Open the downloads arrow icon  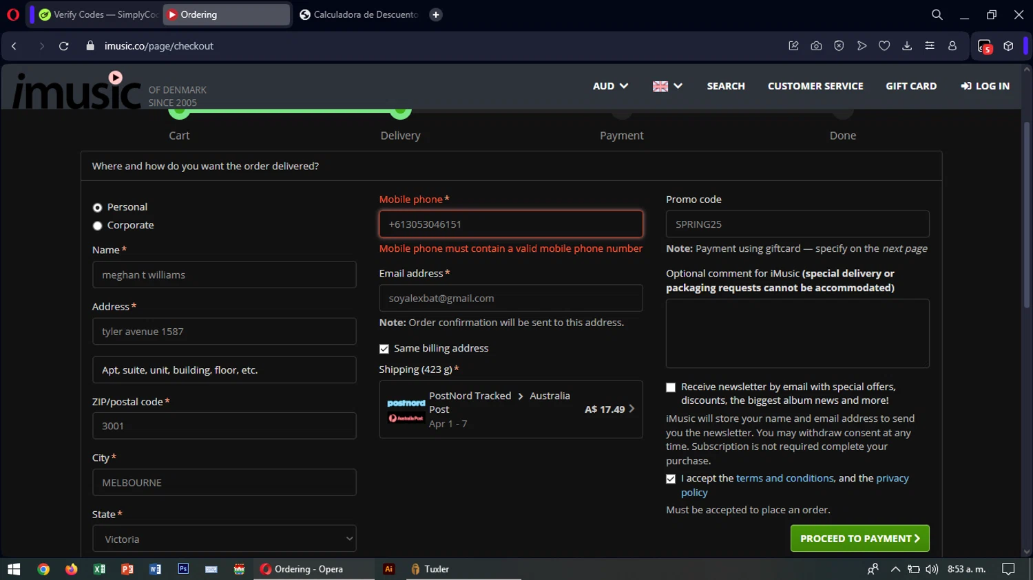[x=907, y=46]
